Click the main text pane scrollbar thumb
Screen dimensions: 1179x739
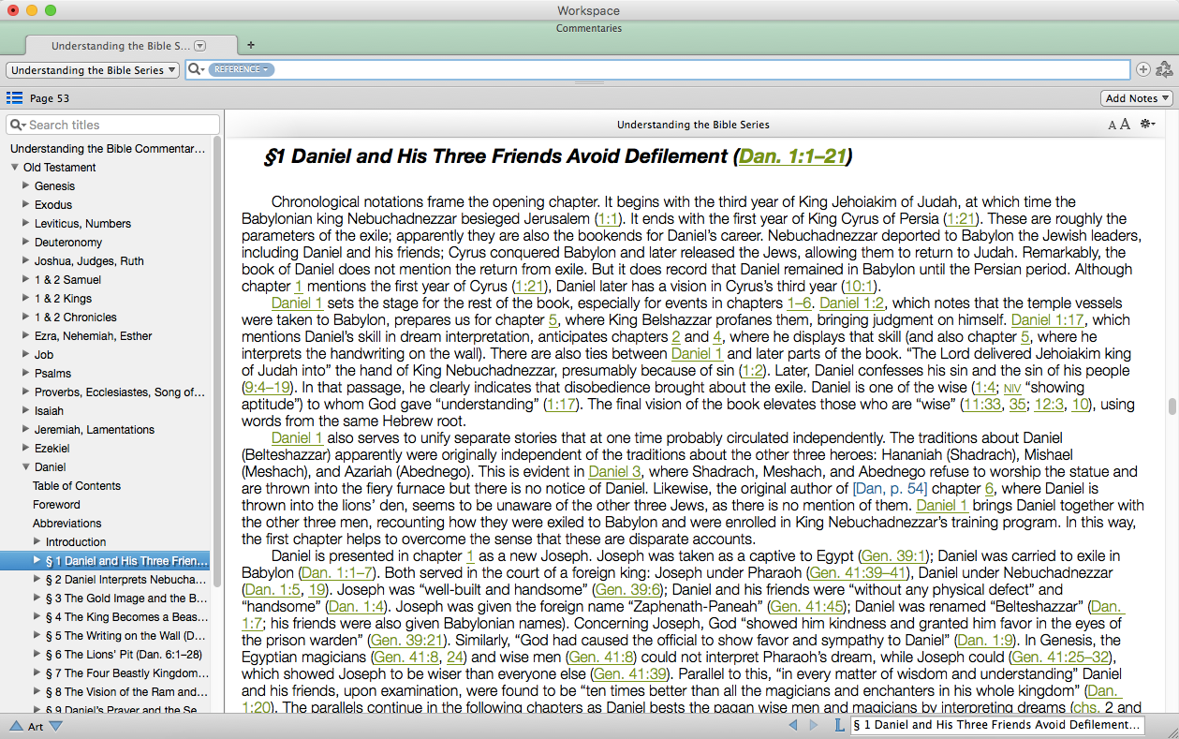pos(1172,406)
